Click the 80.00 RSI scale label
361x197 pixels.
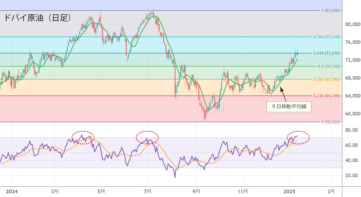[351, 130]
